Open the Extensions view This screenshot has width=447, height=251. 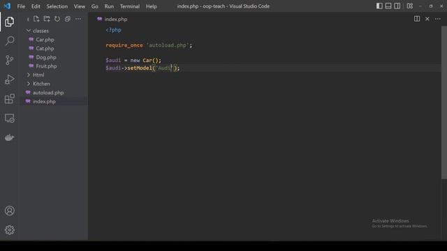pyautogui.click(x=9, y=99)
